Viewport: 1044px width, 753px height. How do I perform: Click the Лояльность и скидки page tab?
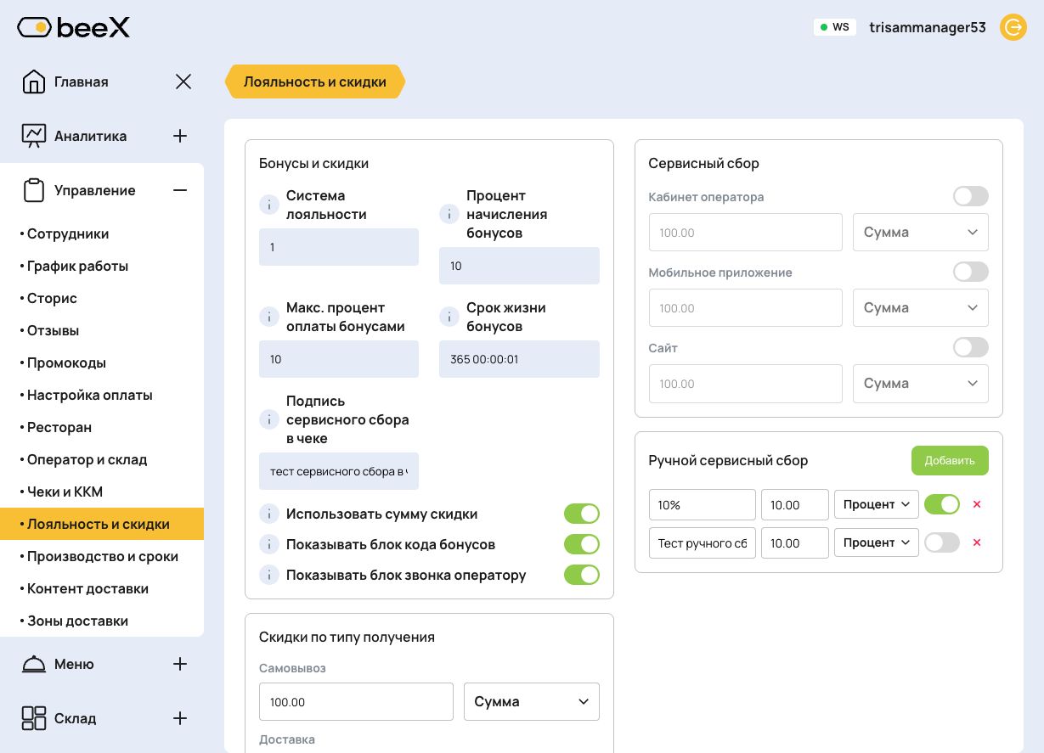tap(315, 81)
